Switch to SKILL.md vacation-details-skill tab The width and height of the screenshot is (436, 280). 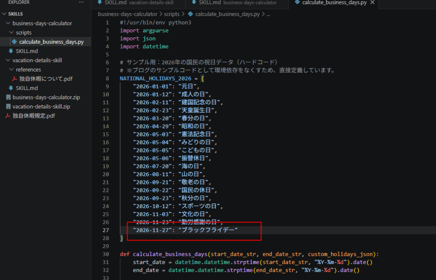coord(138,3)
